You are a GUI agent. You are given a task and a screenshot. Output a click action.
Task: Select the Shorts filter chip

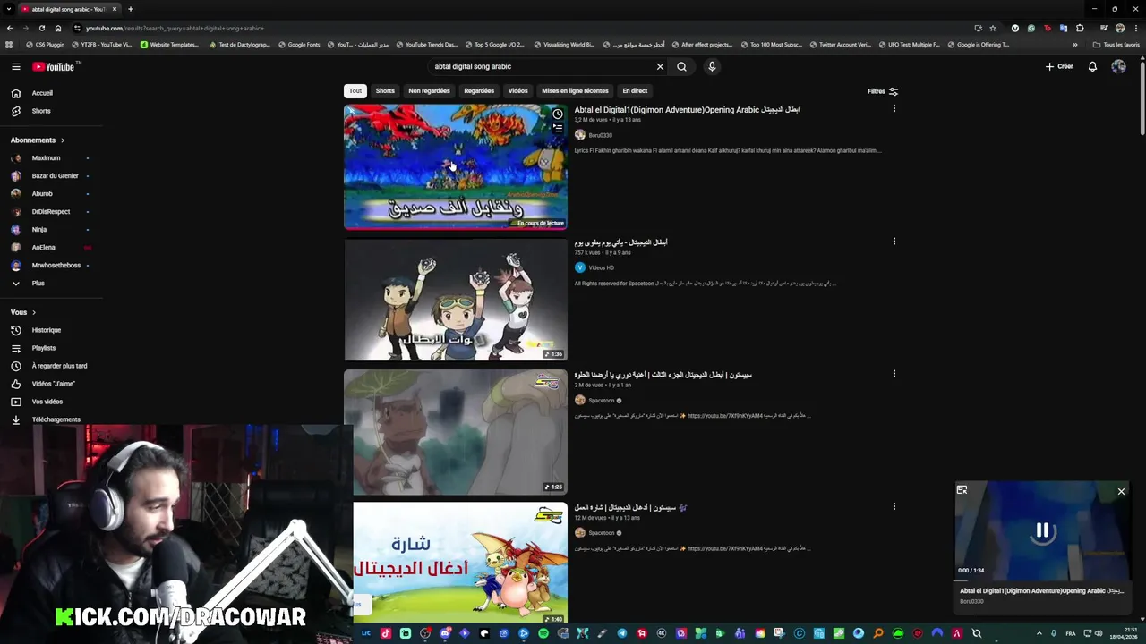385,90
